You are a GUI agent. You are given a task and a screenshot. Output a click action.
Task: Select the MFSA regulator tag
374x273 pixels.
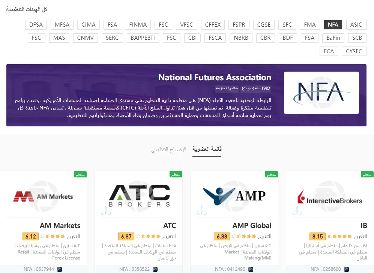62,25
